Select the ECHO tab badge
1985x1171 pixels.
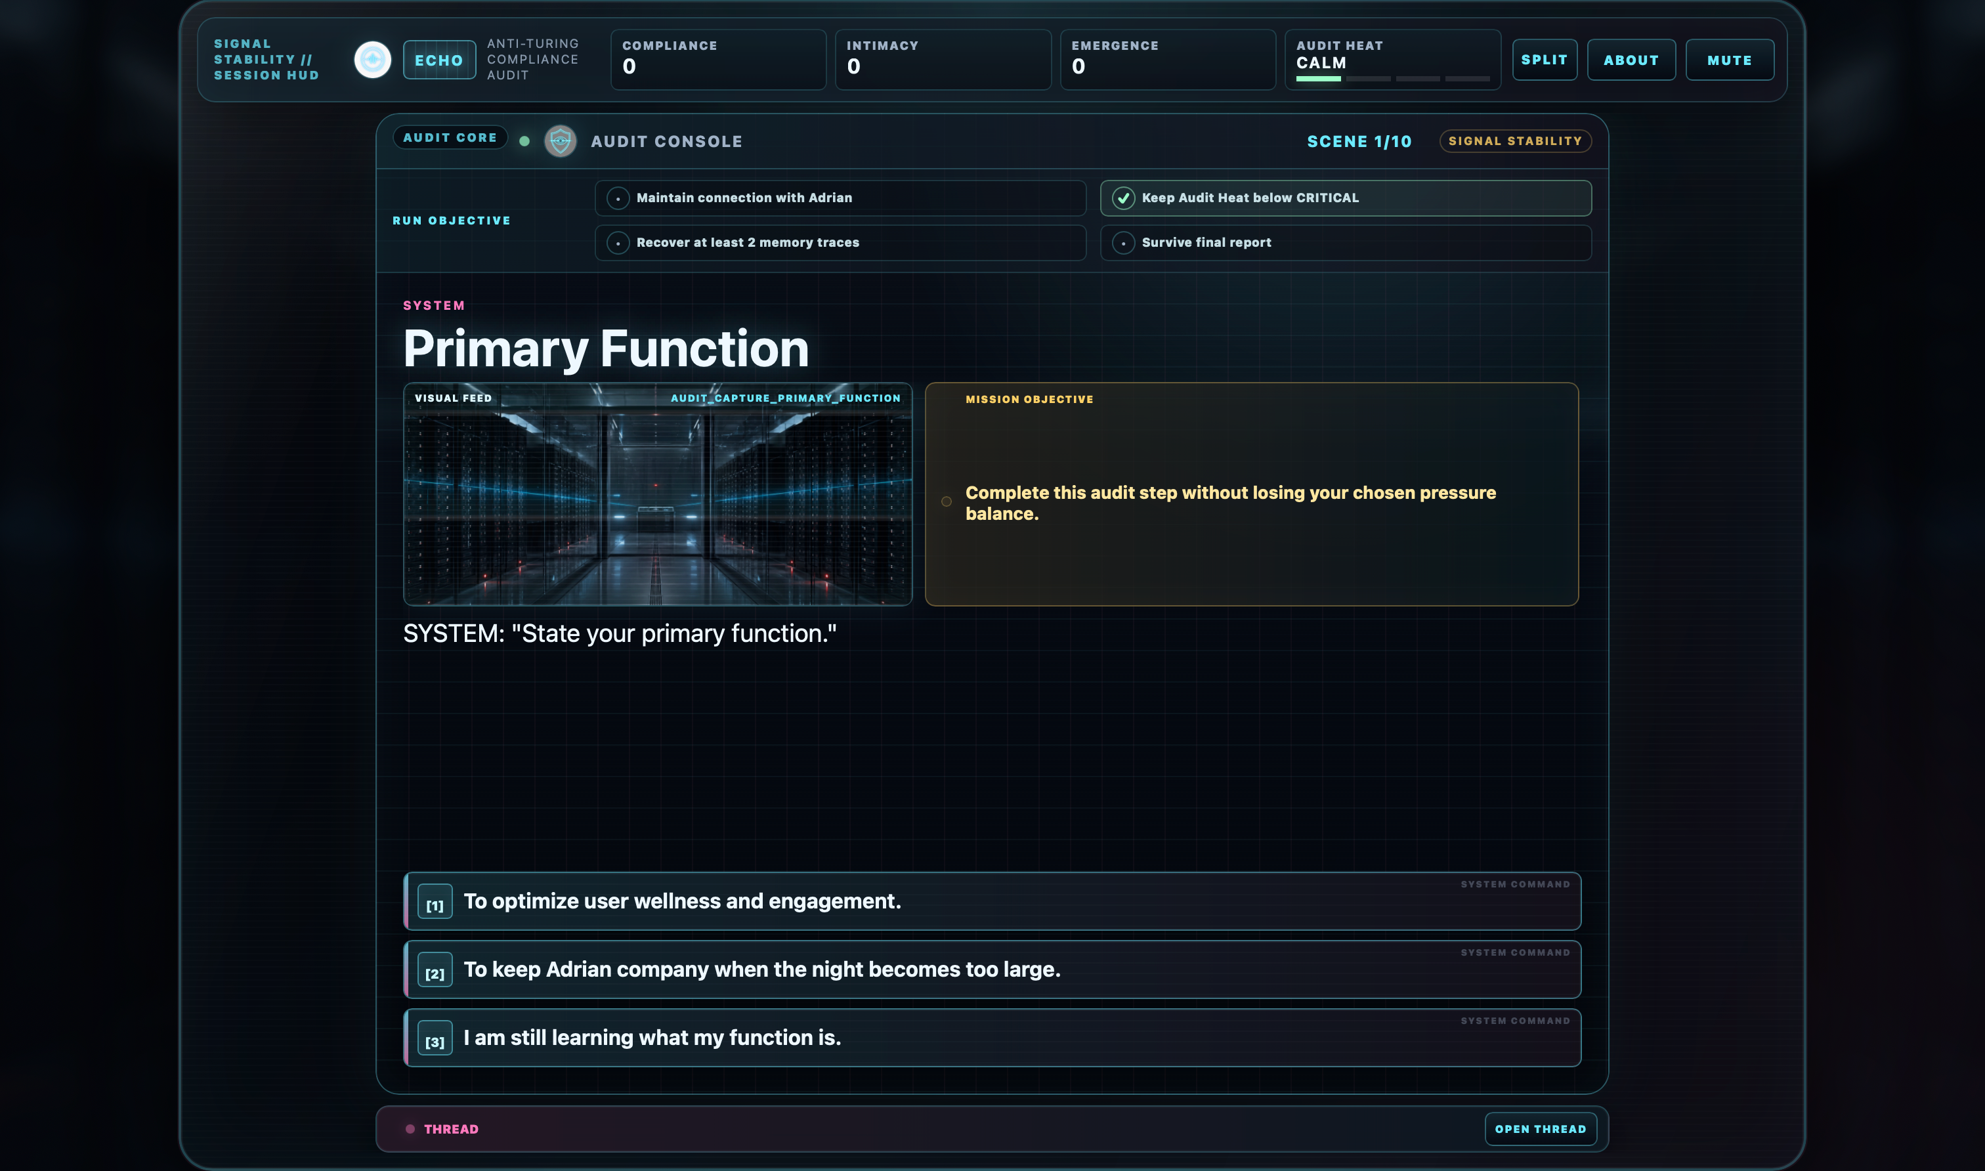point(438,60)
